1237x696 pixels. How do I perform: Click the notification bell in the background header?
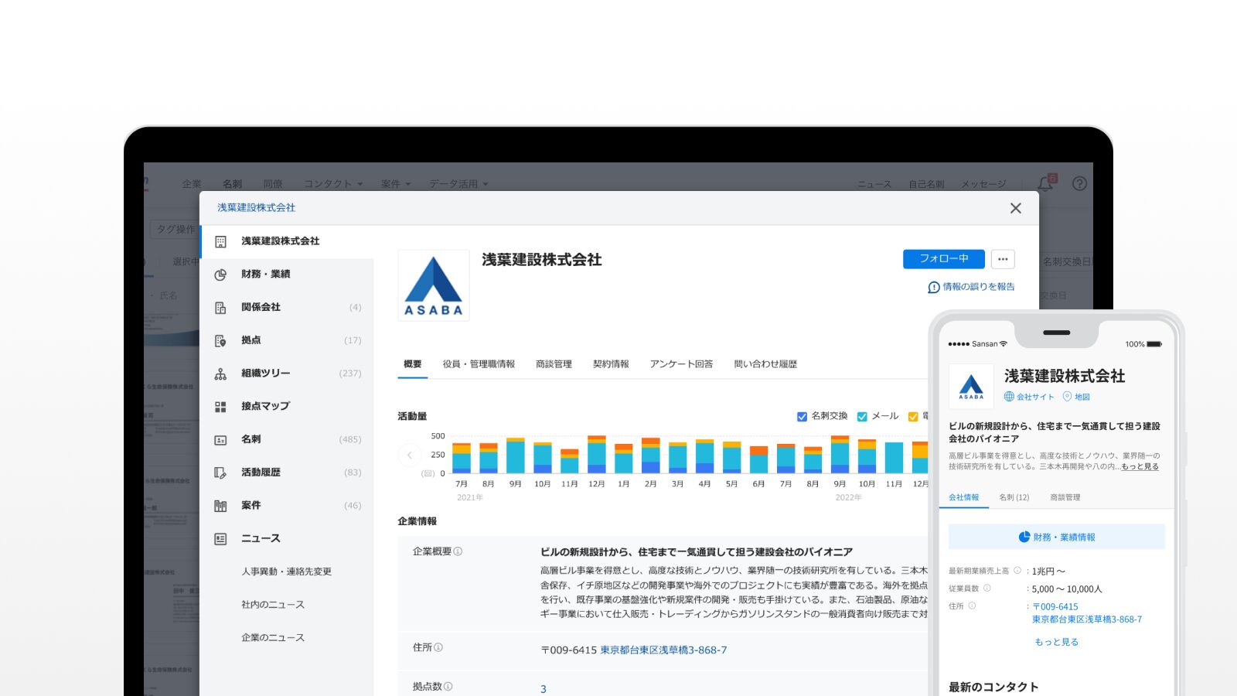[1046, 183]
